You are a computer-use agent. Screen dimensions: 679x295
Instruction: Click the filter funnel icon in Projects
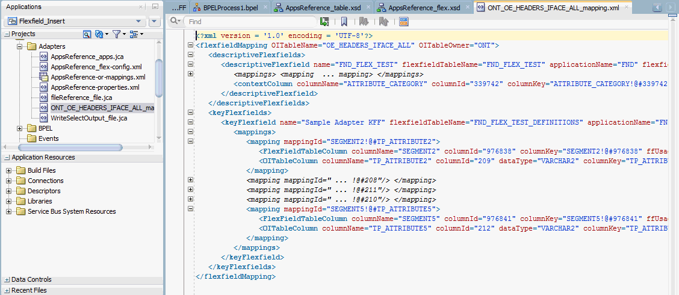[116, 34]
